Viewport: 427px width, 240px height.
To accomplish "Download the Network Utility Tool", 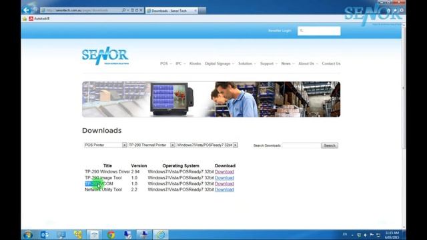I will [224, 189].
